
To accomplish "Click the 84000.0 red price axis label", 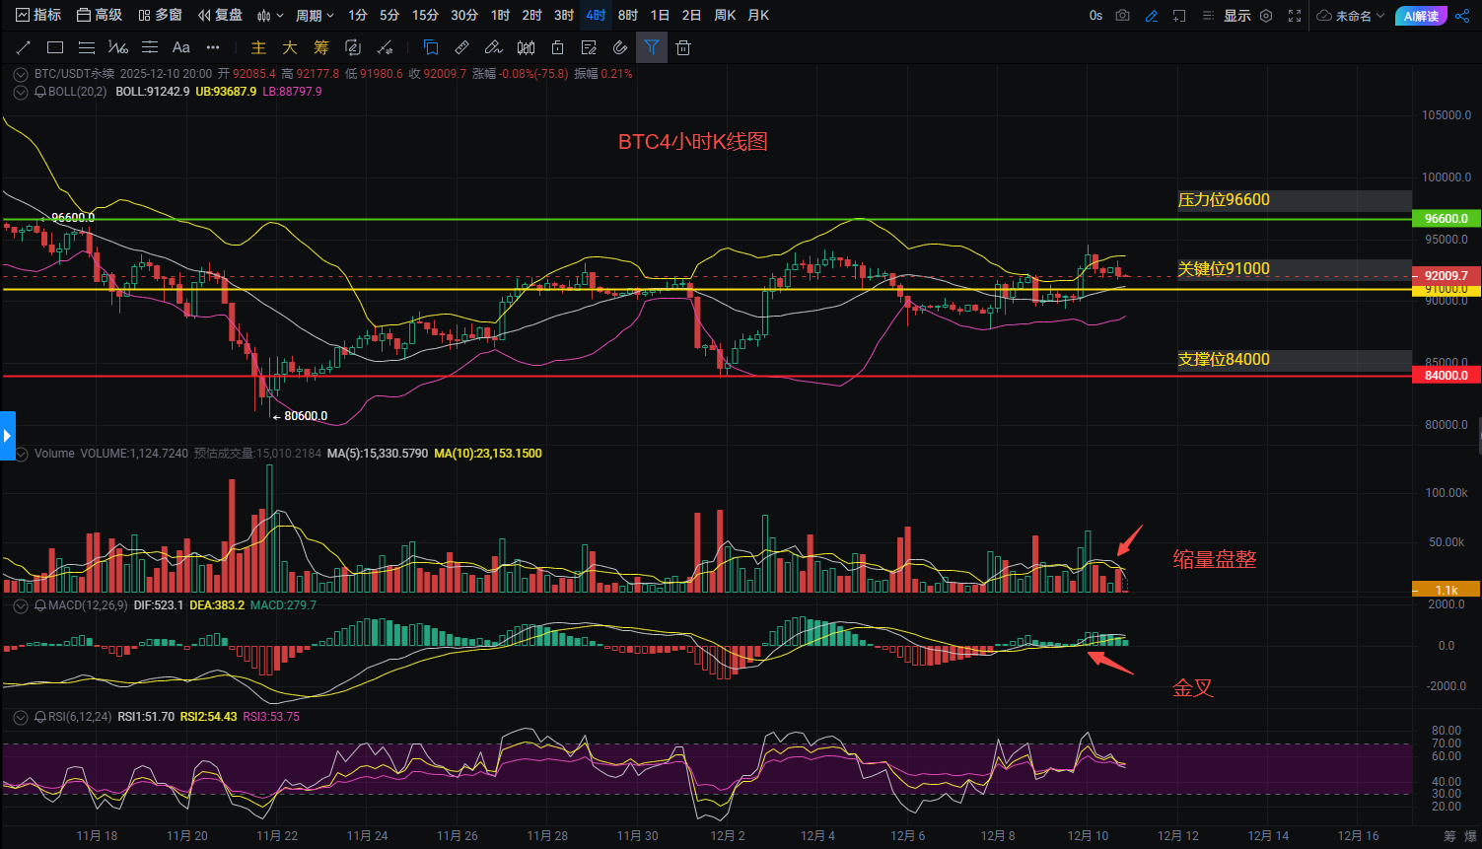I will point(1447,376).
